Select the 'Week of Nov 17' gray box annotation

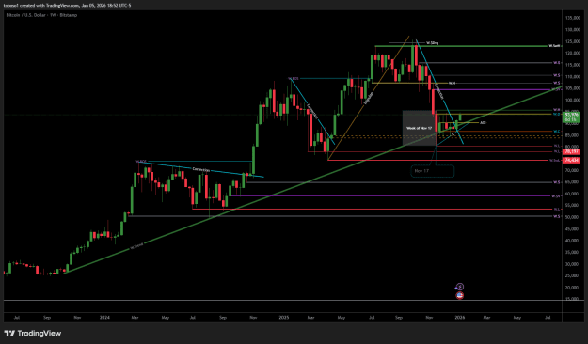[420, 128]
